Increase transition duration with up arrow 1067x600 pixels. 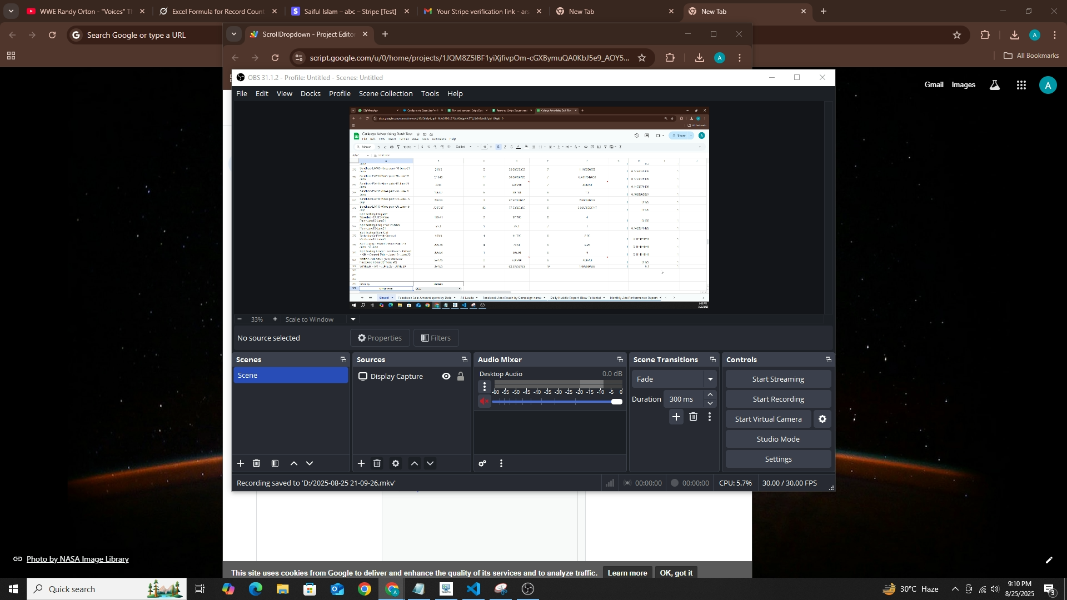point(710,394)
